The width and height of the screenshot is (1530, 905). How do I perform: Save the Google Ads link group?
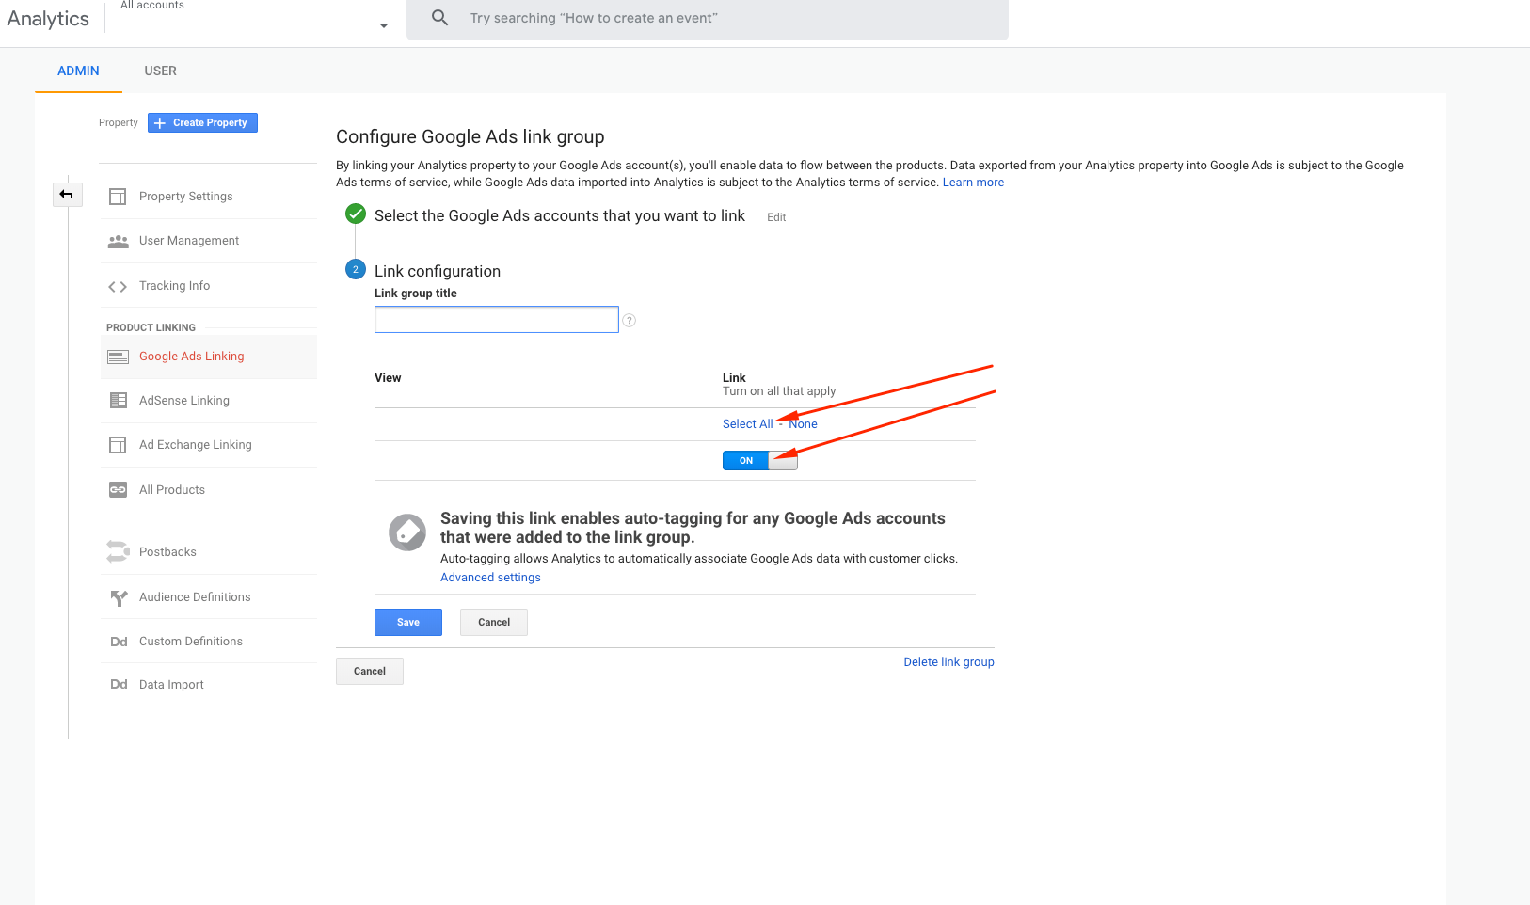(x=407, y=622)
